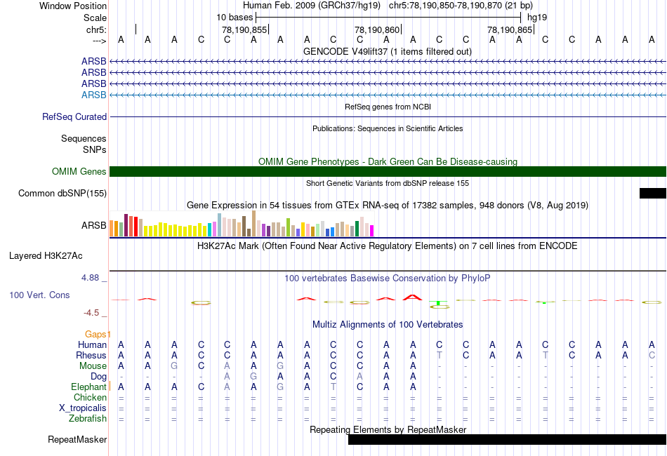
Task: Click the 100 Vert. Cons label
Action: click(39, 295)
